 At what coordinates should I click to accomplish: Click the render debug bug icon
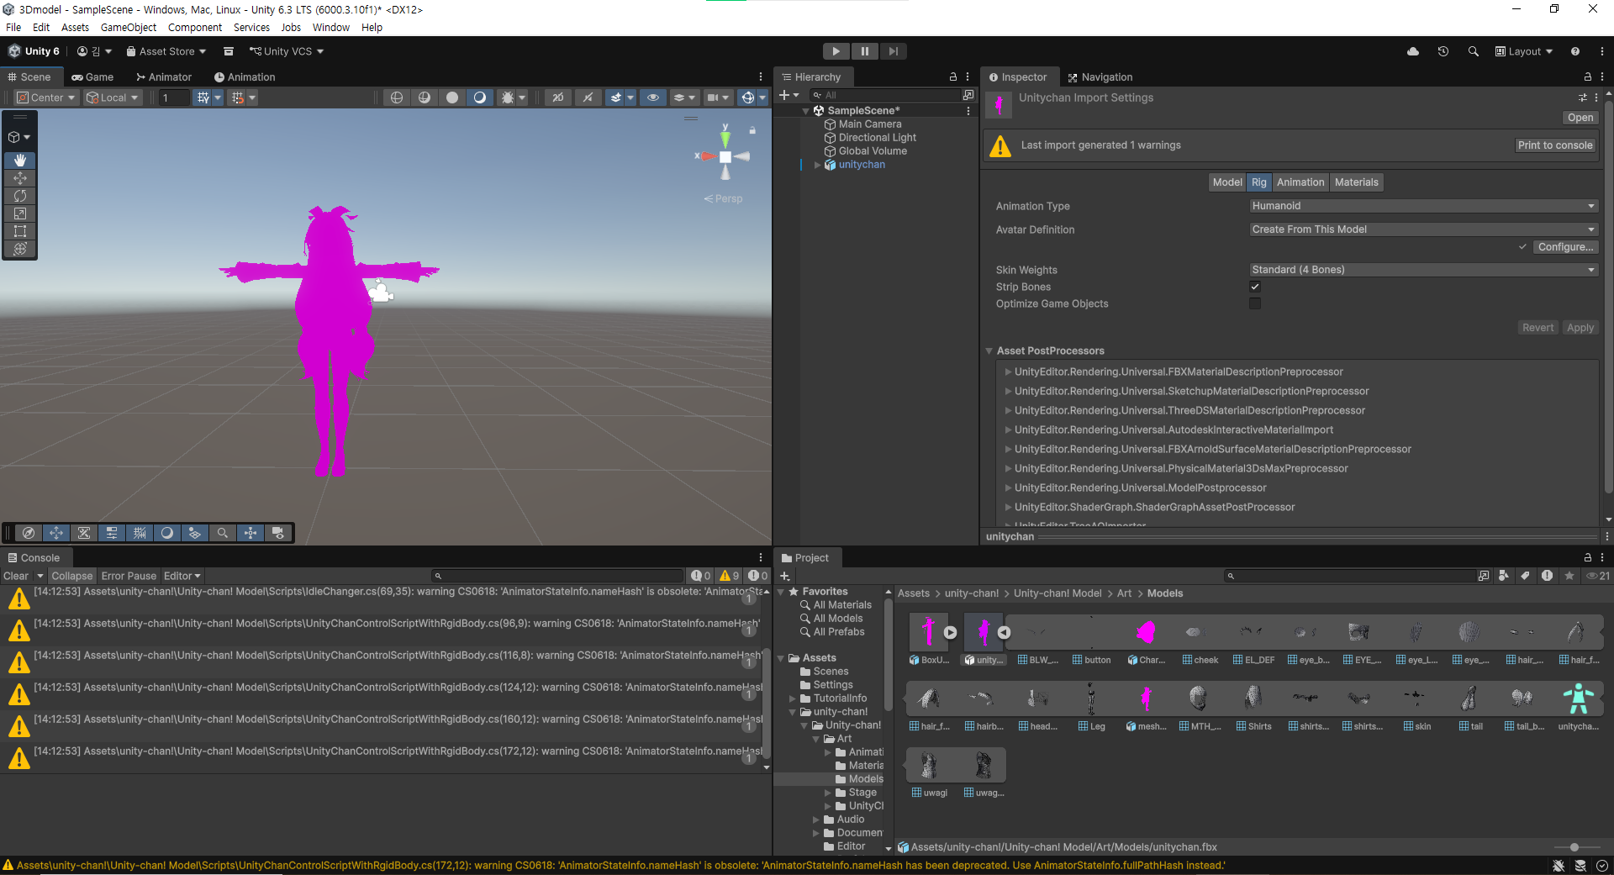508,98
